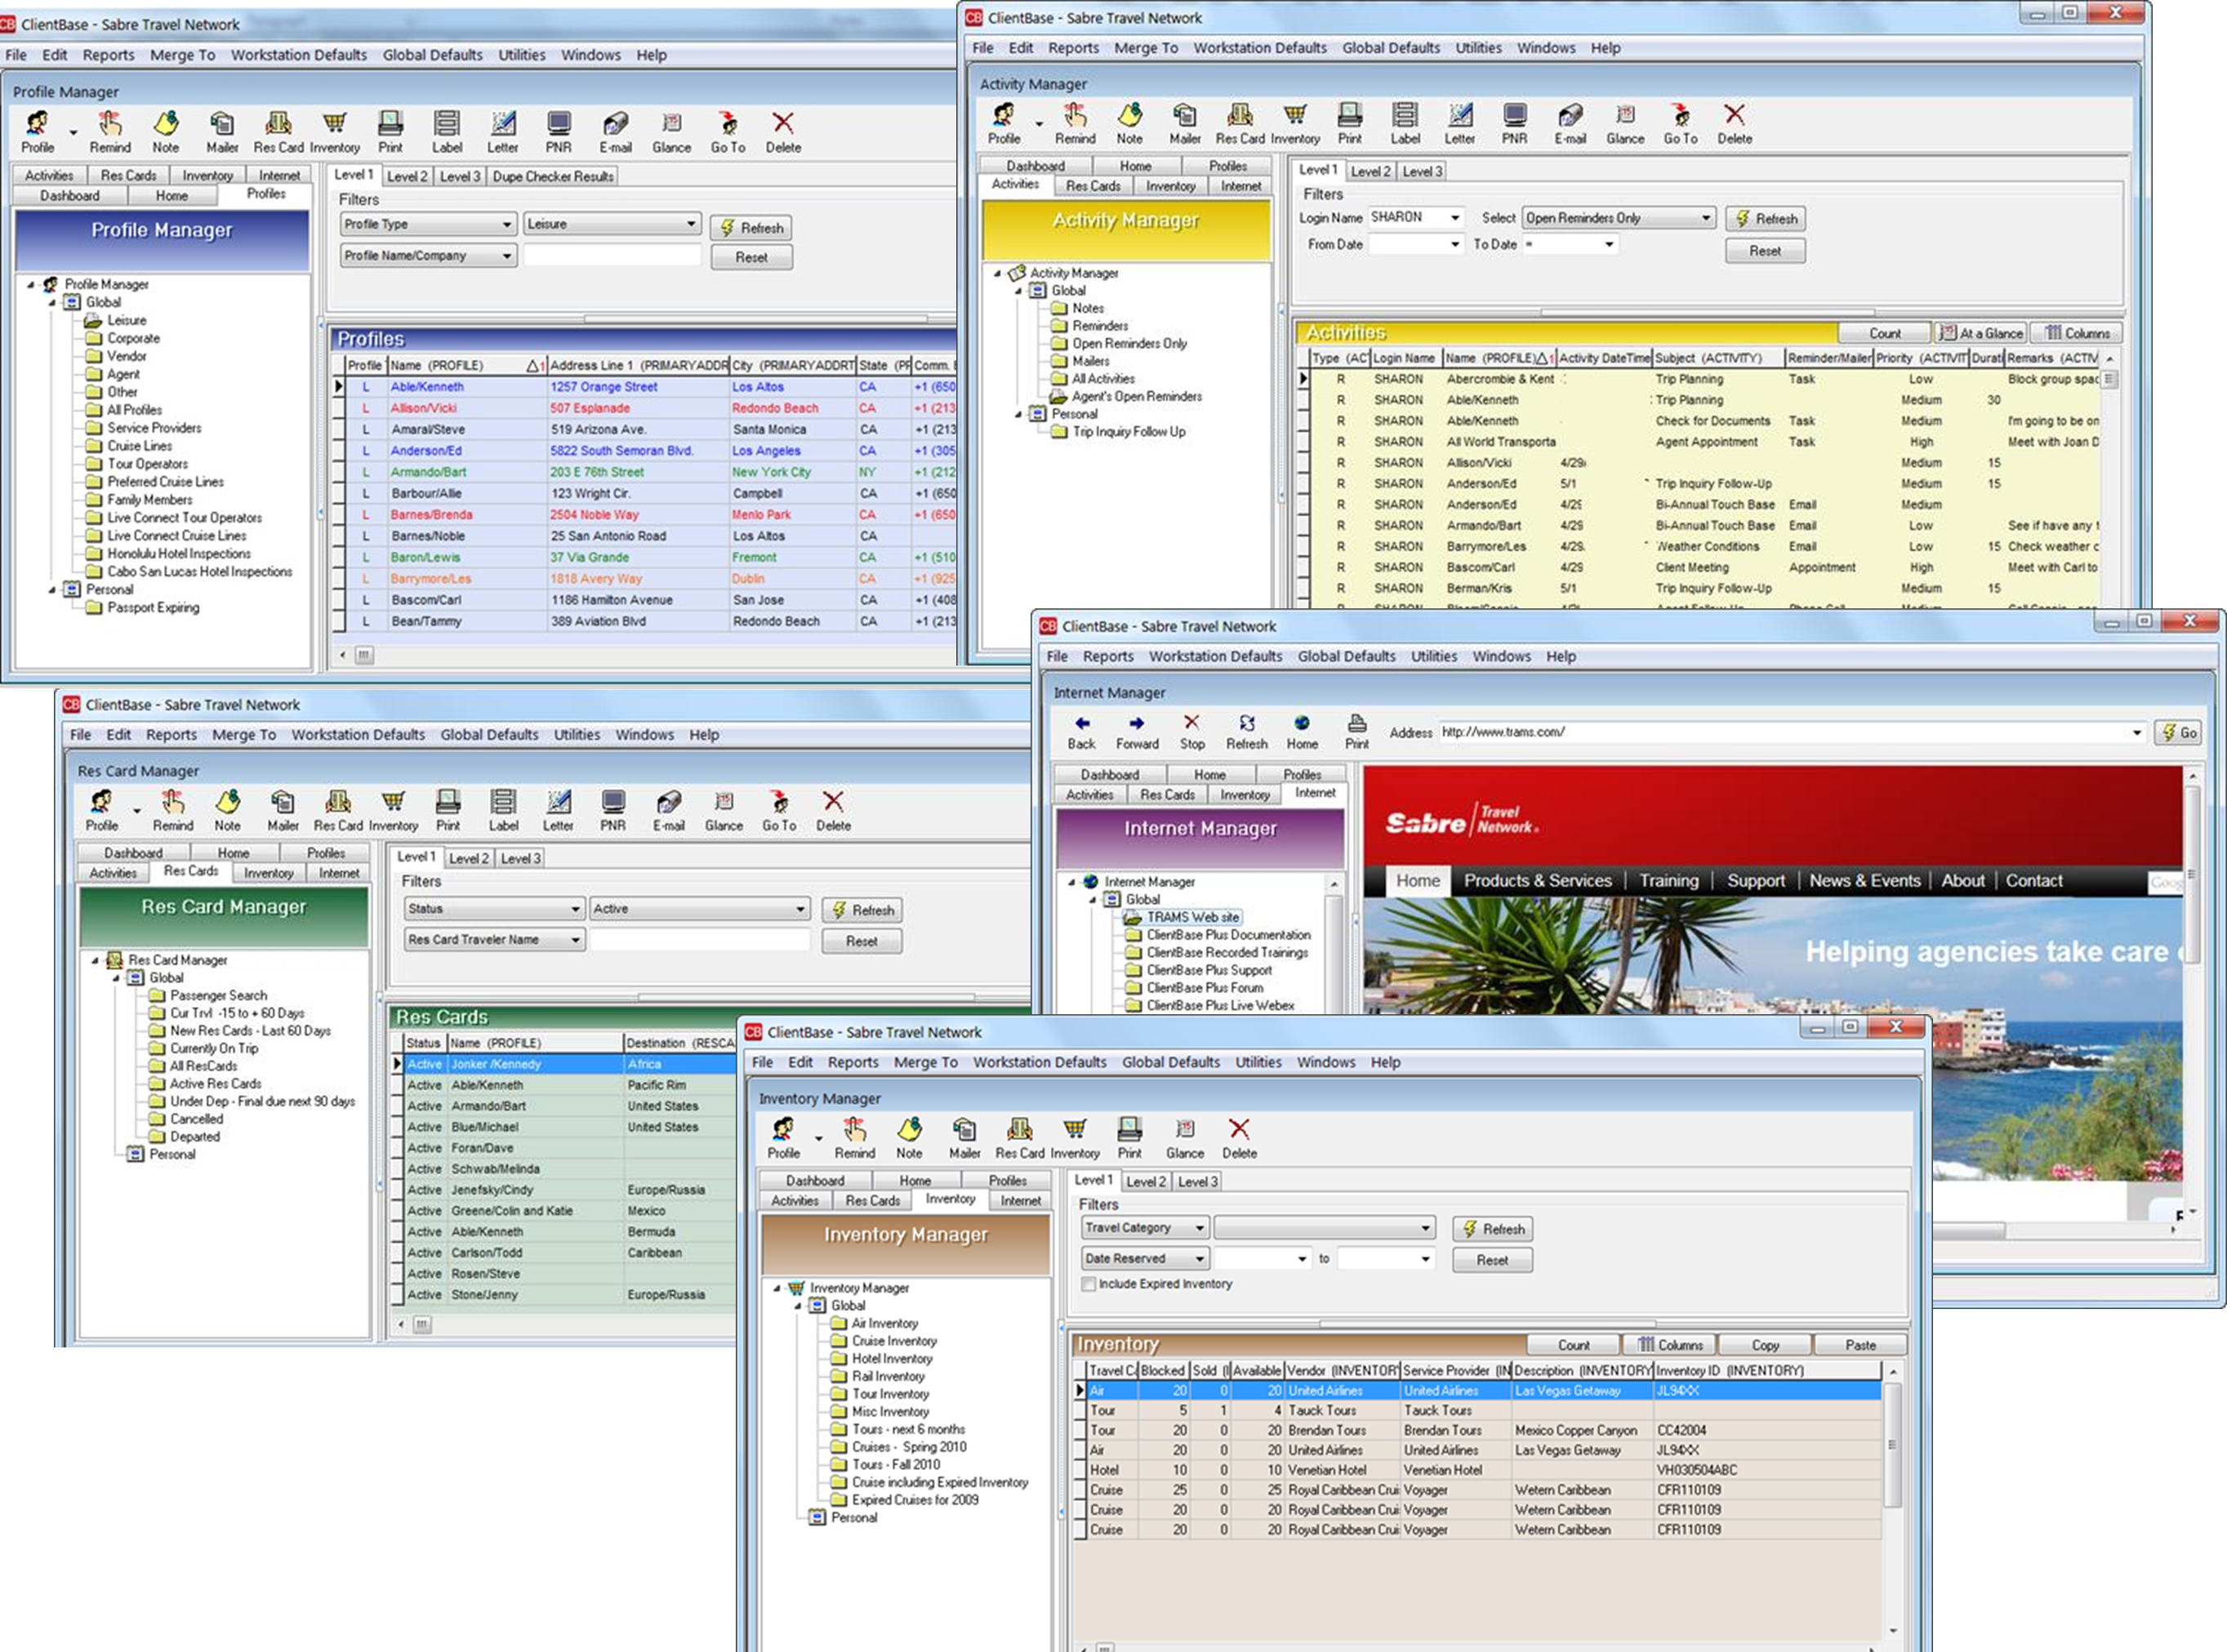The image size is (2227, 1652).
Task: Check Include Expired Inventory checkbox
Action: coord(1089,1284)
